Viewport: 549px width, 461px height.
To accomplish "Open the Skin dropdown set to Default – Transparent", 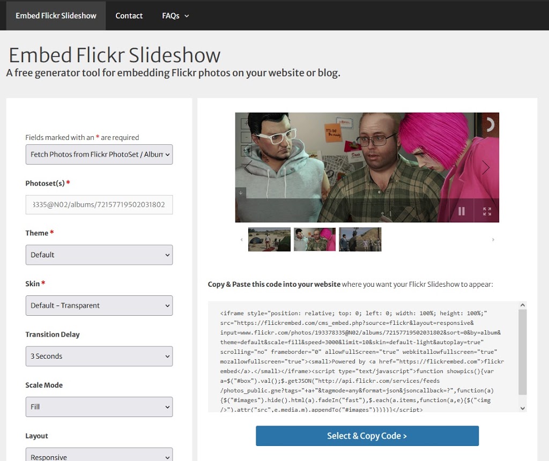I will pyautogui.click(x=99, y=306).
